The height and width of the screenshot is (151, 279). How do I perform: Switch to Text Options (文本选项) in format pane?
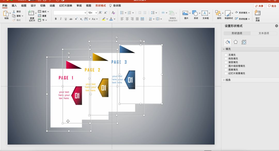point(264,33)
